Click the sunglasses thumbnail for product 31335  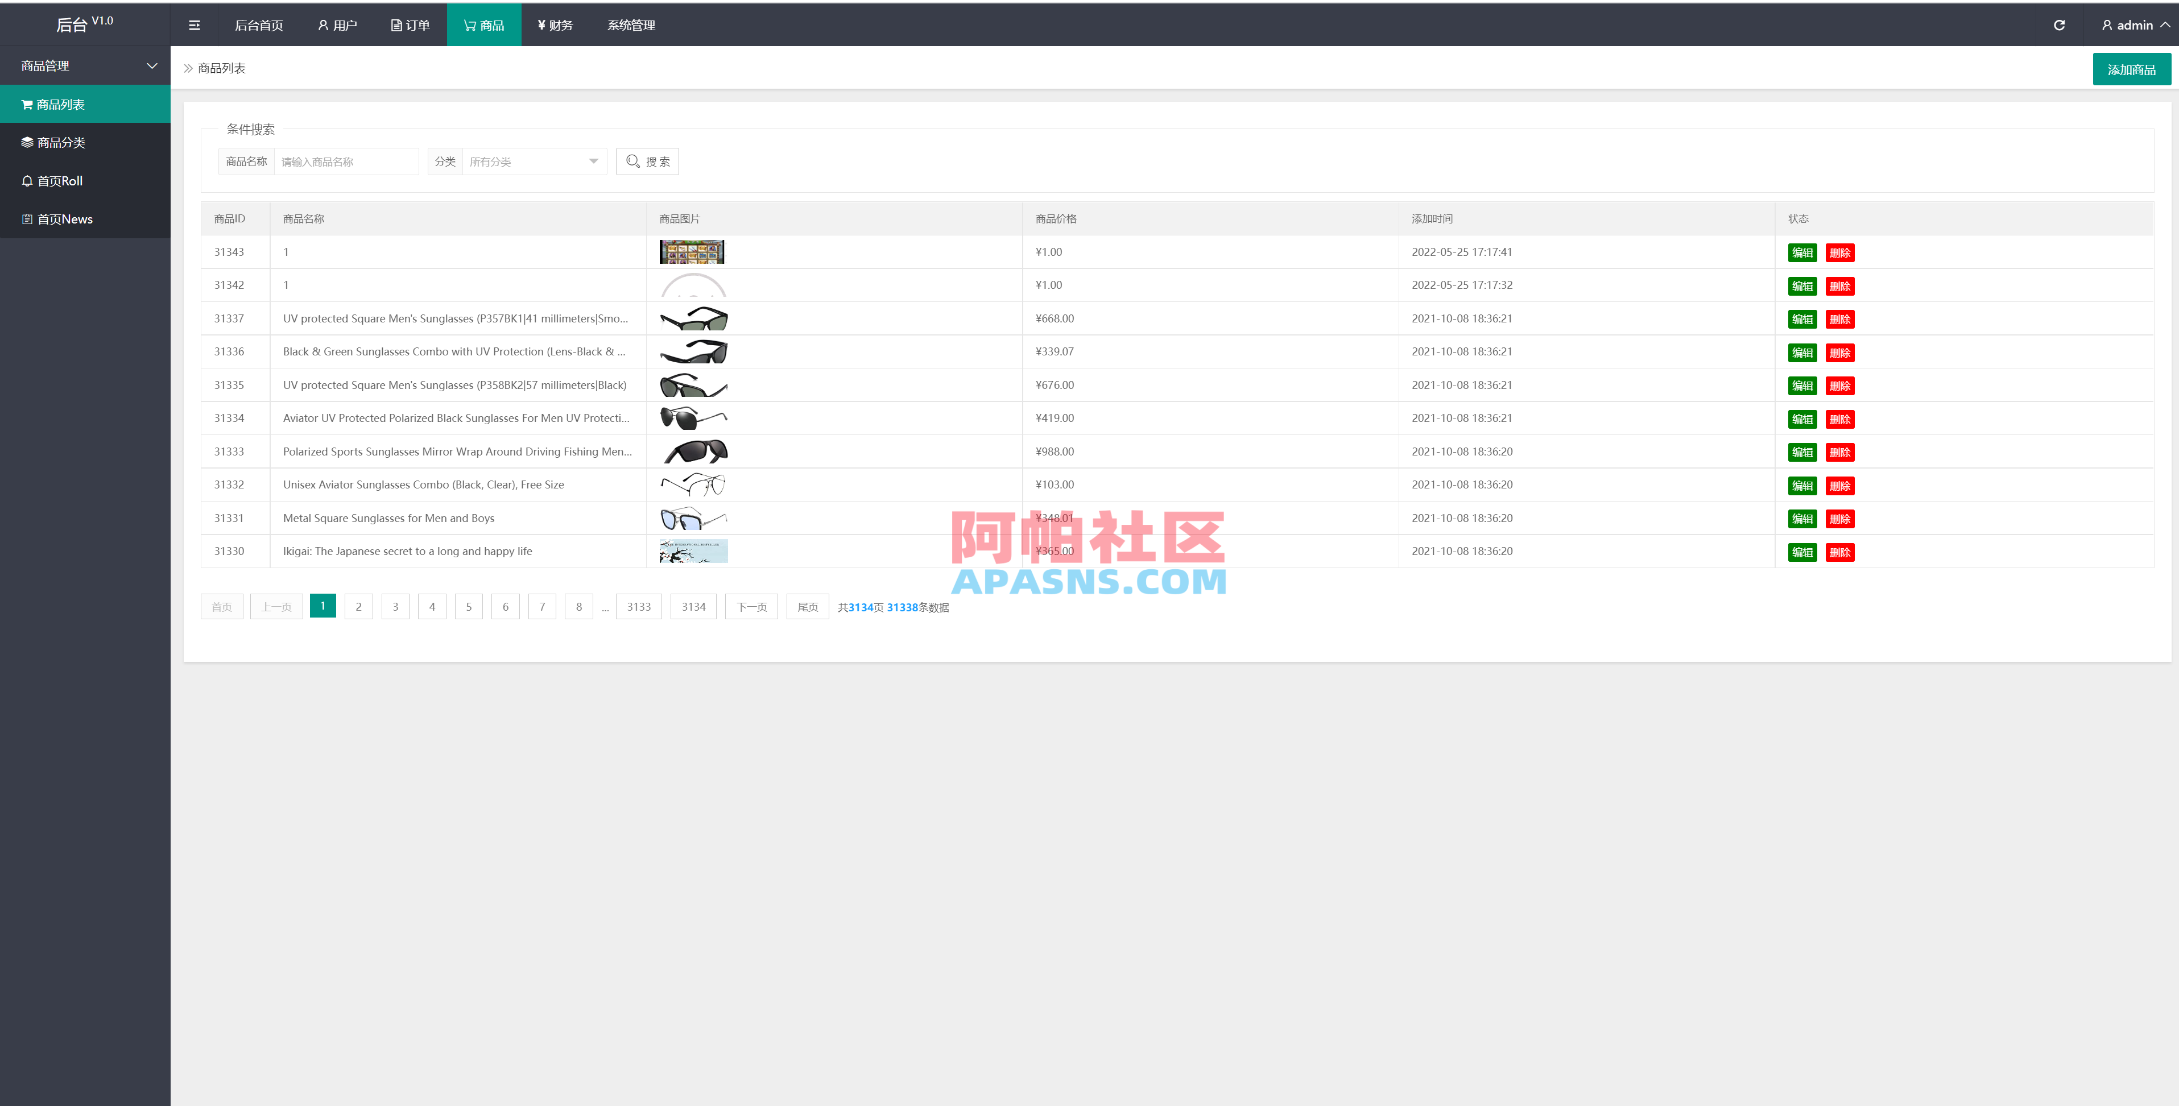pyautogui.click(x=693, y=385)
